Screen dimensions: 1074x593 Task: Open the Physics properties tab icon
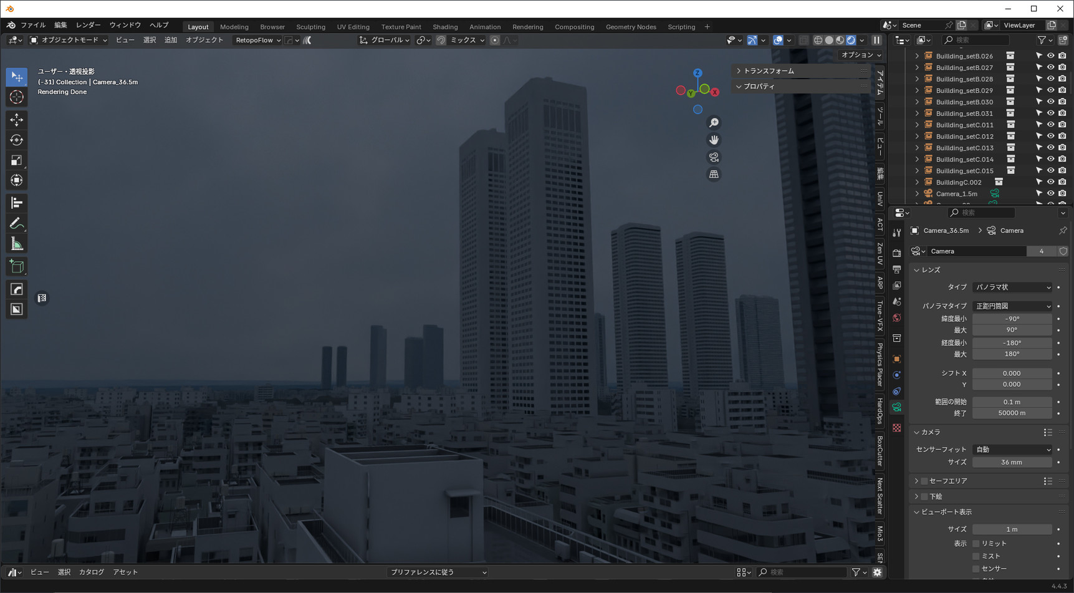(x=896, y=375)
